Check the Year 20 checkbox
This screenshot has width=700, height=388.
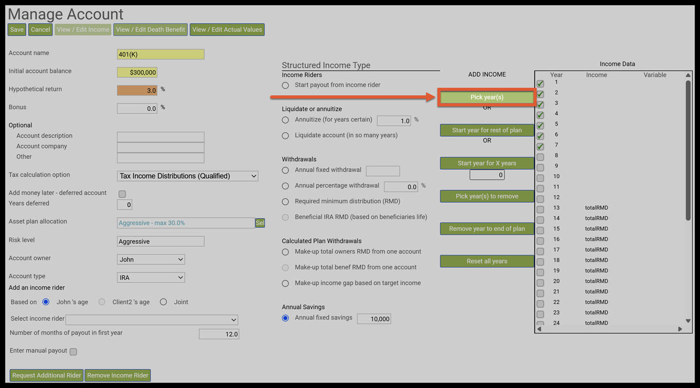pos(540,283)
